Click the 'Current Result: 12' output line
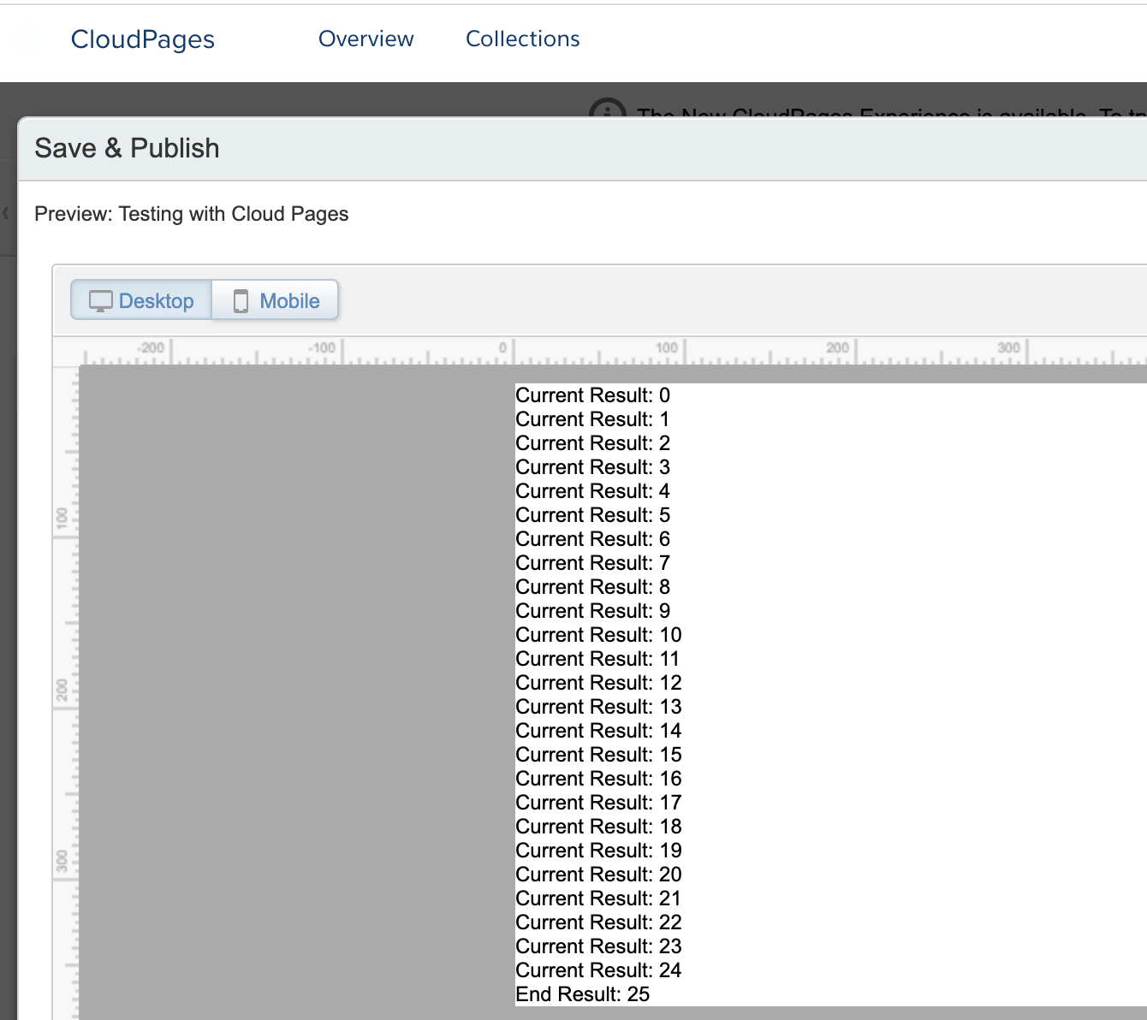The width and height of the screenshot is (1147, 1020). pyautogui.click(x=598, y=683)
